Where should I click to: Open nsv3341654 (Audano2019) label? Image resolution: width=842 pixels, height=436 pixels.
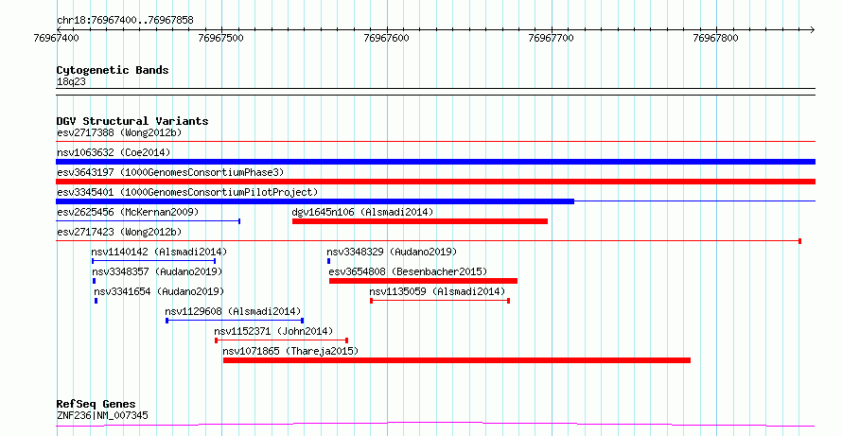pos(159,291)
